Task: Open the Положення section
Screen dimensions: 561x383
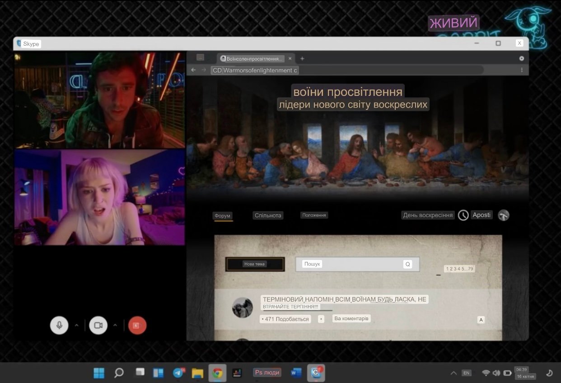Action: [x=314, y=215]
